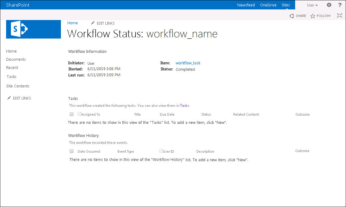Go to Site Contents in sidebar
Screen dimensions: 346x207
18,86
